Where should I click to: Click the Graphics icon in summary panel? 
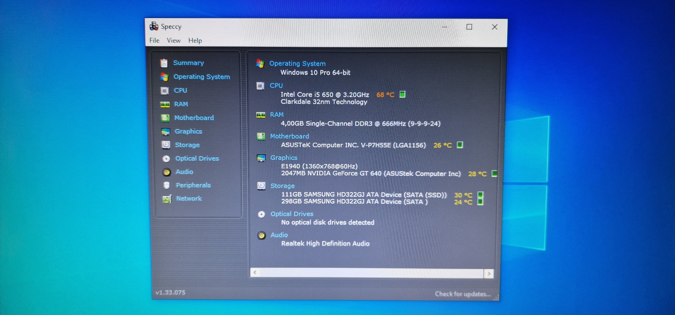point(261,158)
